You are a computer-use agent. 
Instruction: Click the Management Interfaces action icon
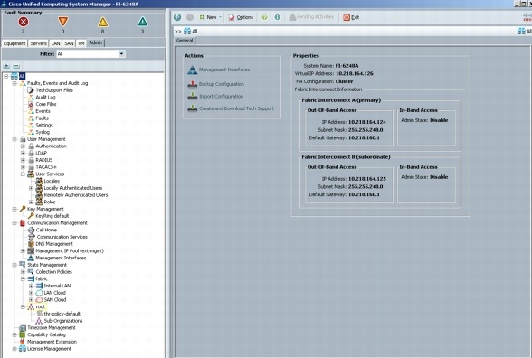click(193, 70)
